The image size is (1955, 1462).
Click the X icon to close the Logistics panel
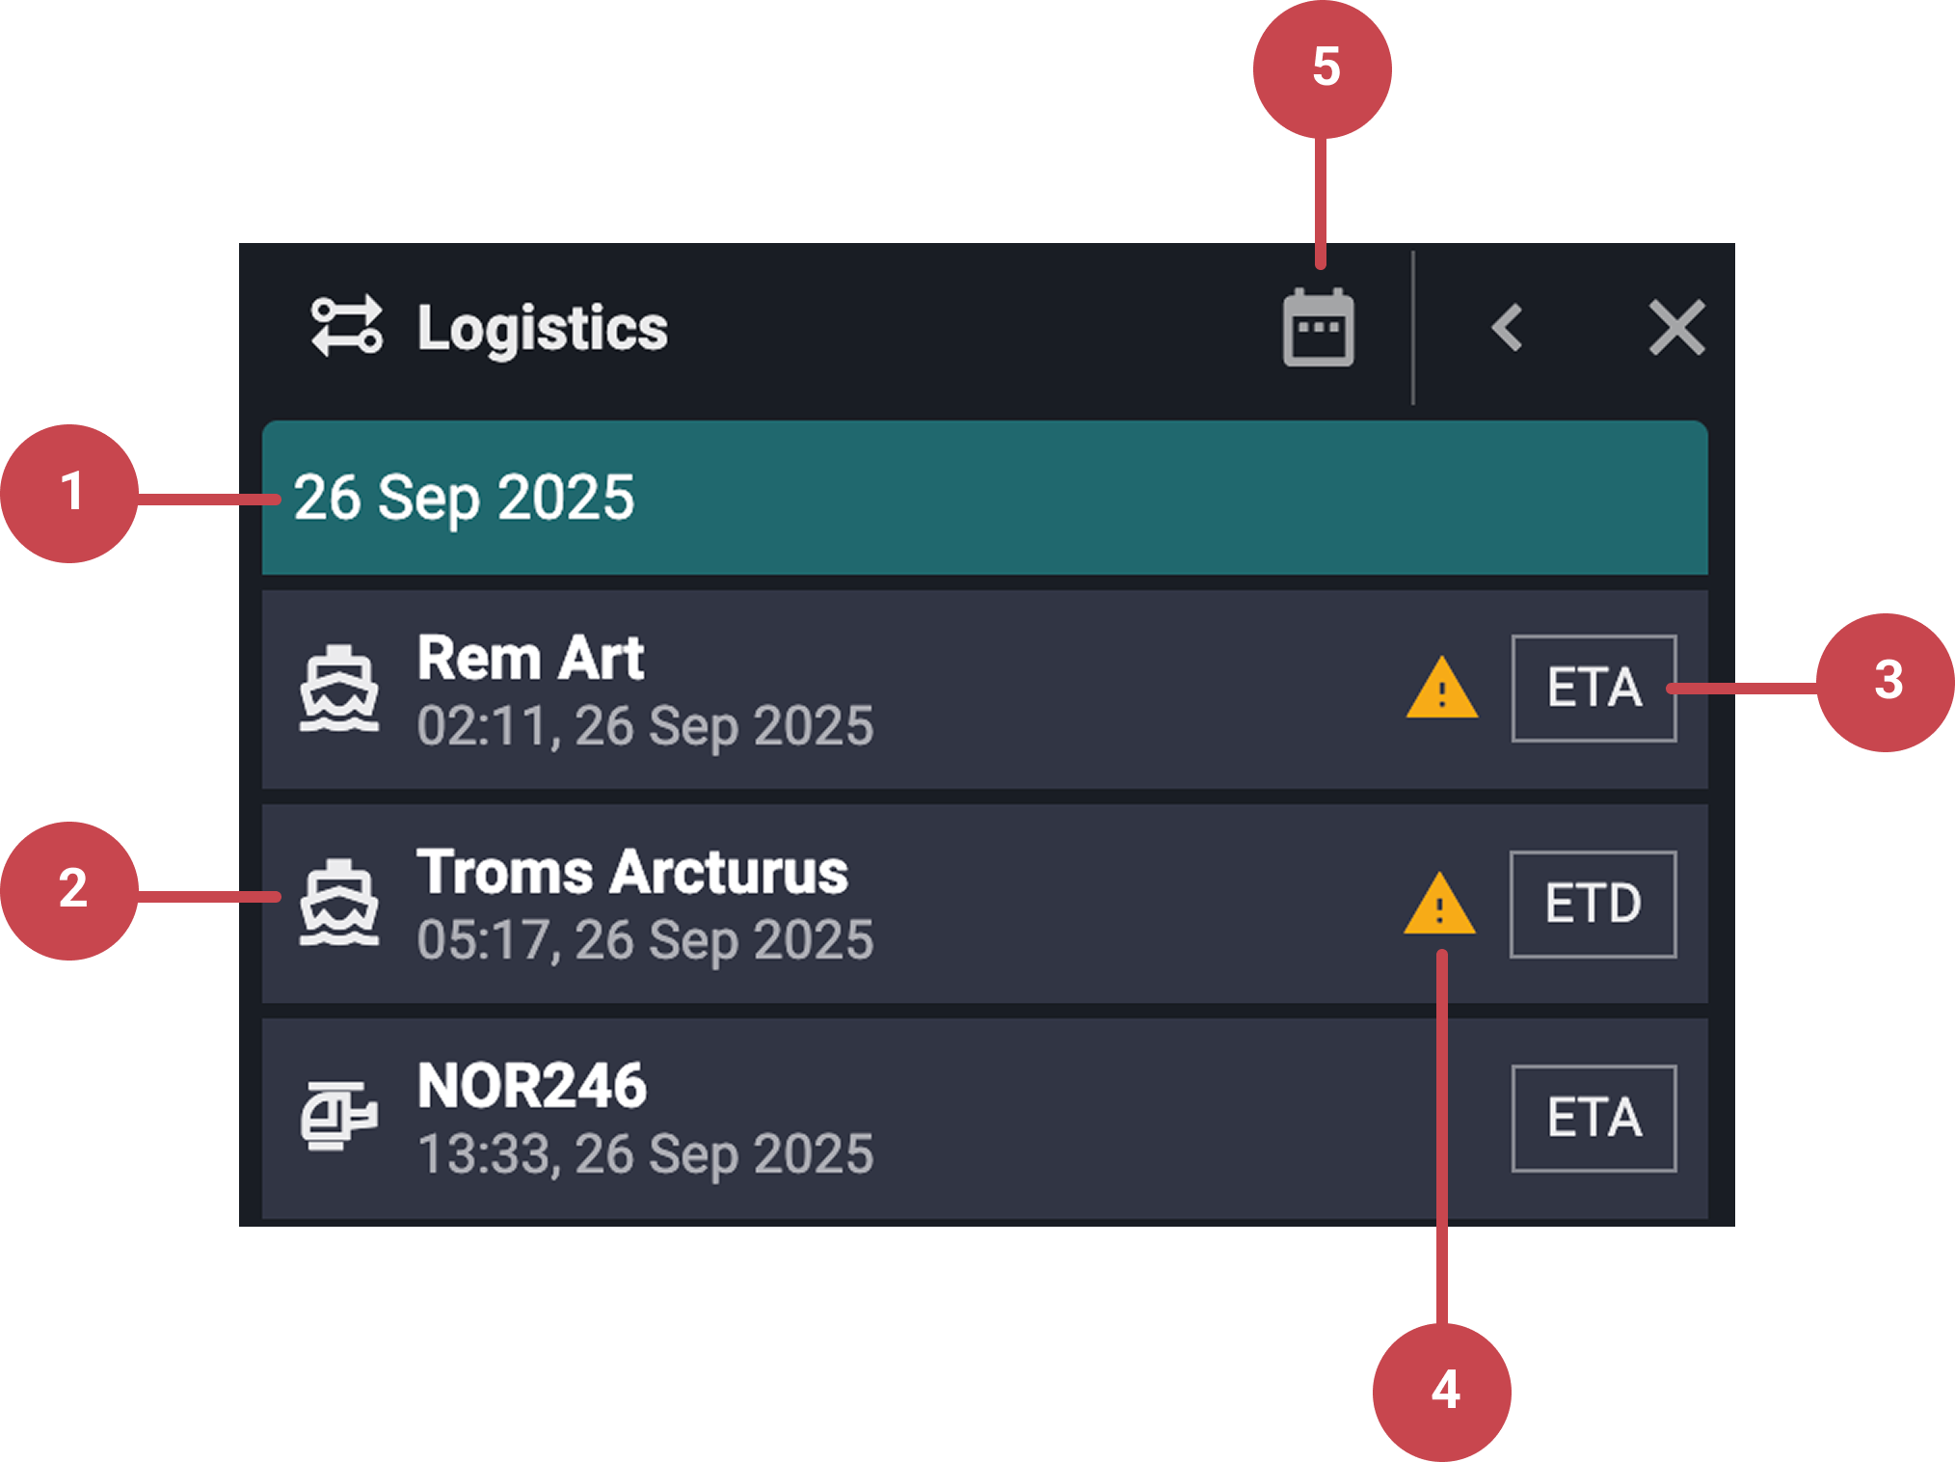(x=1675, y=328)
